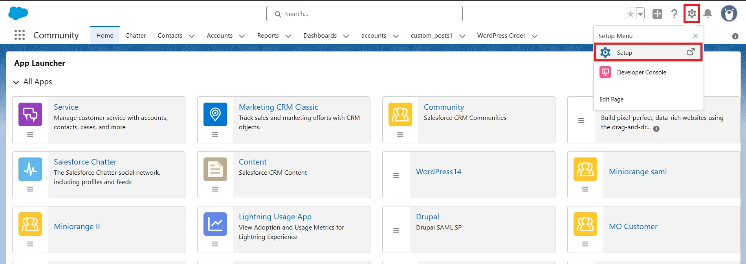Open the Dashboards tab

click(320, 36)
